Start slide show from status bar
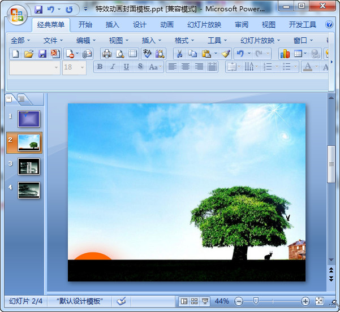The width and height of the screenshot is (340, 312). pyautogui.click(x=205, y=301)
